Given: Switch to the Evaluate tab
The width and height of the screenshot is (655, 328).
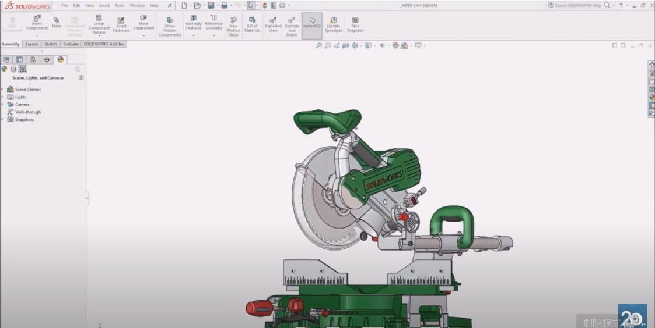Looking at the screenshot, I should click(x=71, y=44).
